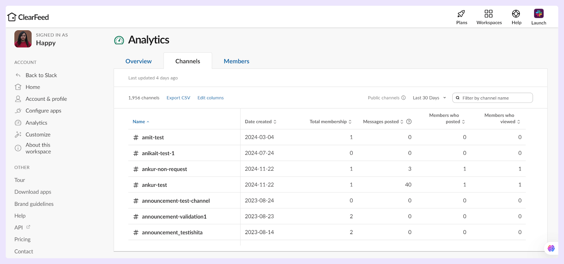Click the Tour link
The width and height of the screenshot is (564, 264).
coord(20,180)
